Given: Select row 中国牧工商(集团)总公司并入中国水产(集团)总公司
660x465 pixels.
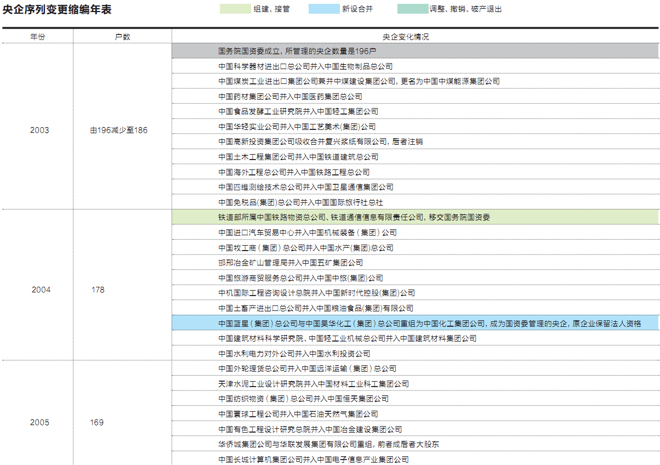Looking at the screenshot, I should (415, 248).
